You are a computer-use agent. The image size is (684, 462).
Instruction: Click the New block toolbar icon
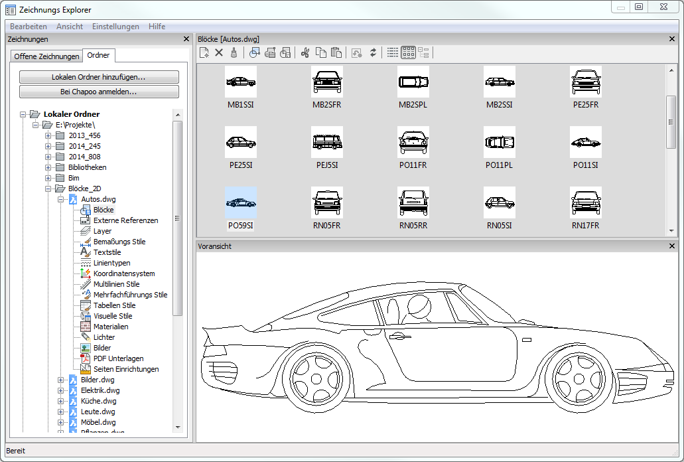(x=204, y=52)
